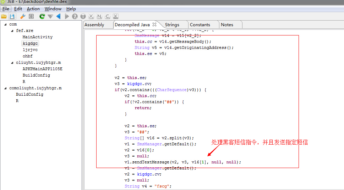Click the C comment toolbar icon

point(108,16)
